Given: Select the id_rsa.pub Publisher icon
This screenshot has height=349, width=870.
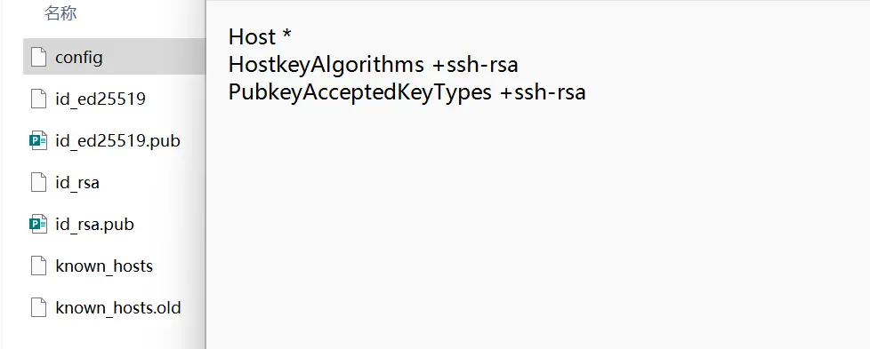Looking at the screenshot, I should pos(38,225).
